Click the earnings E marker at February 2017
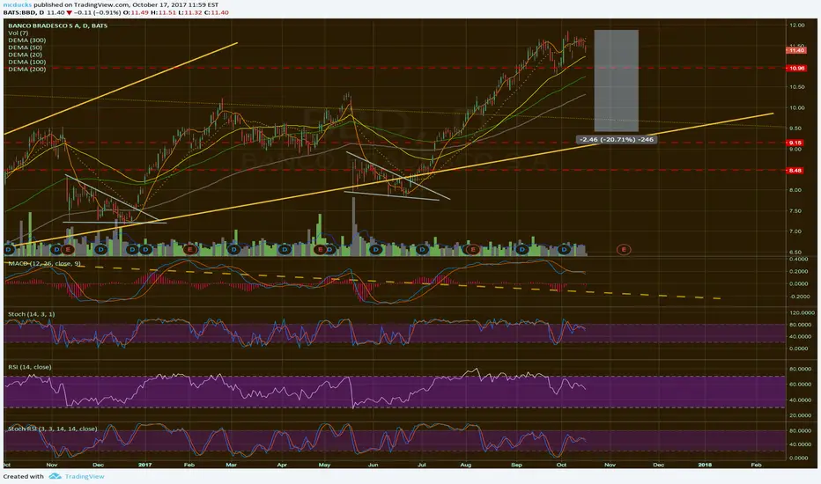 [x=190, y=250]
